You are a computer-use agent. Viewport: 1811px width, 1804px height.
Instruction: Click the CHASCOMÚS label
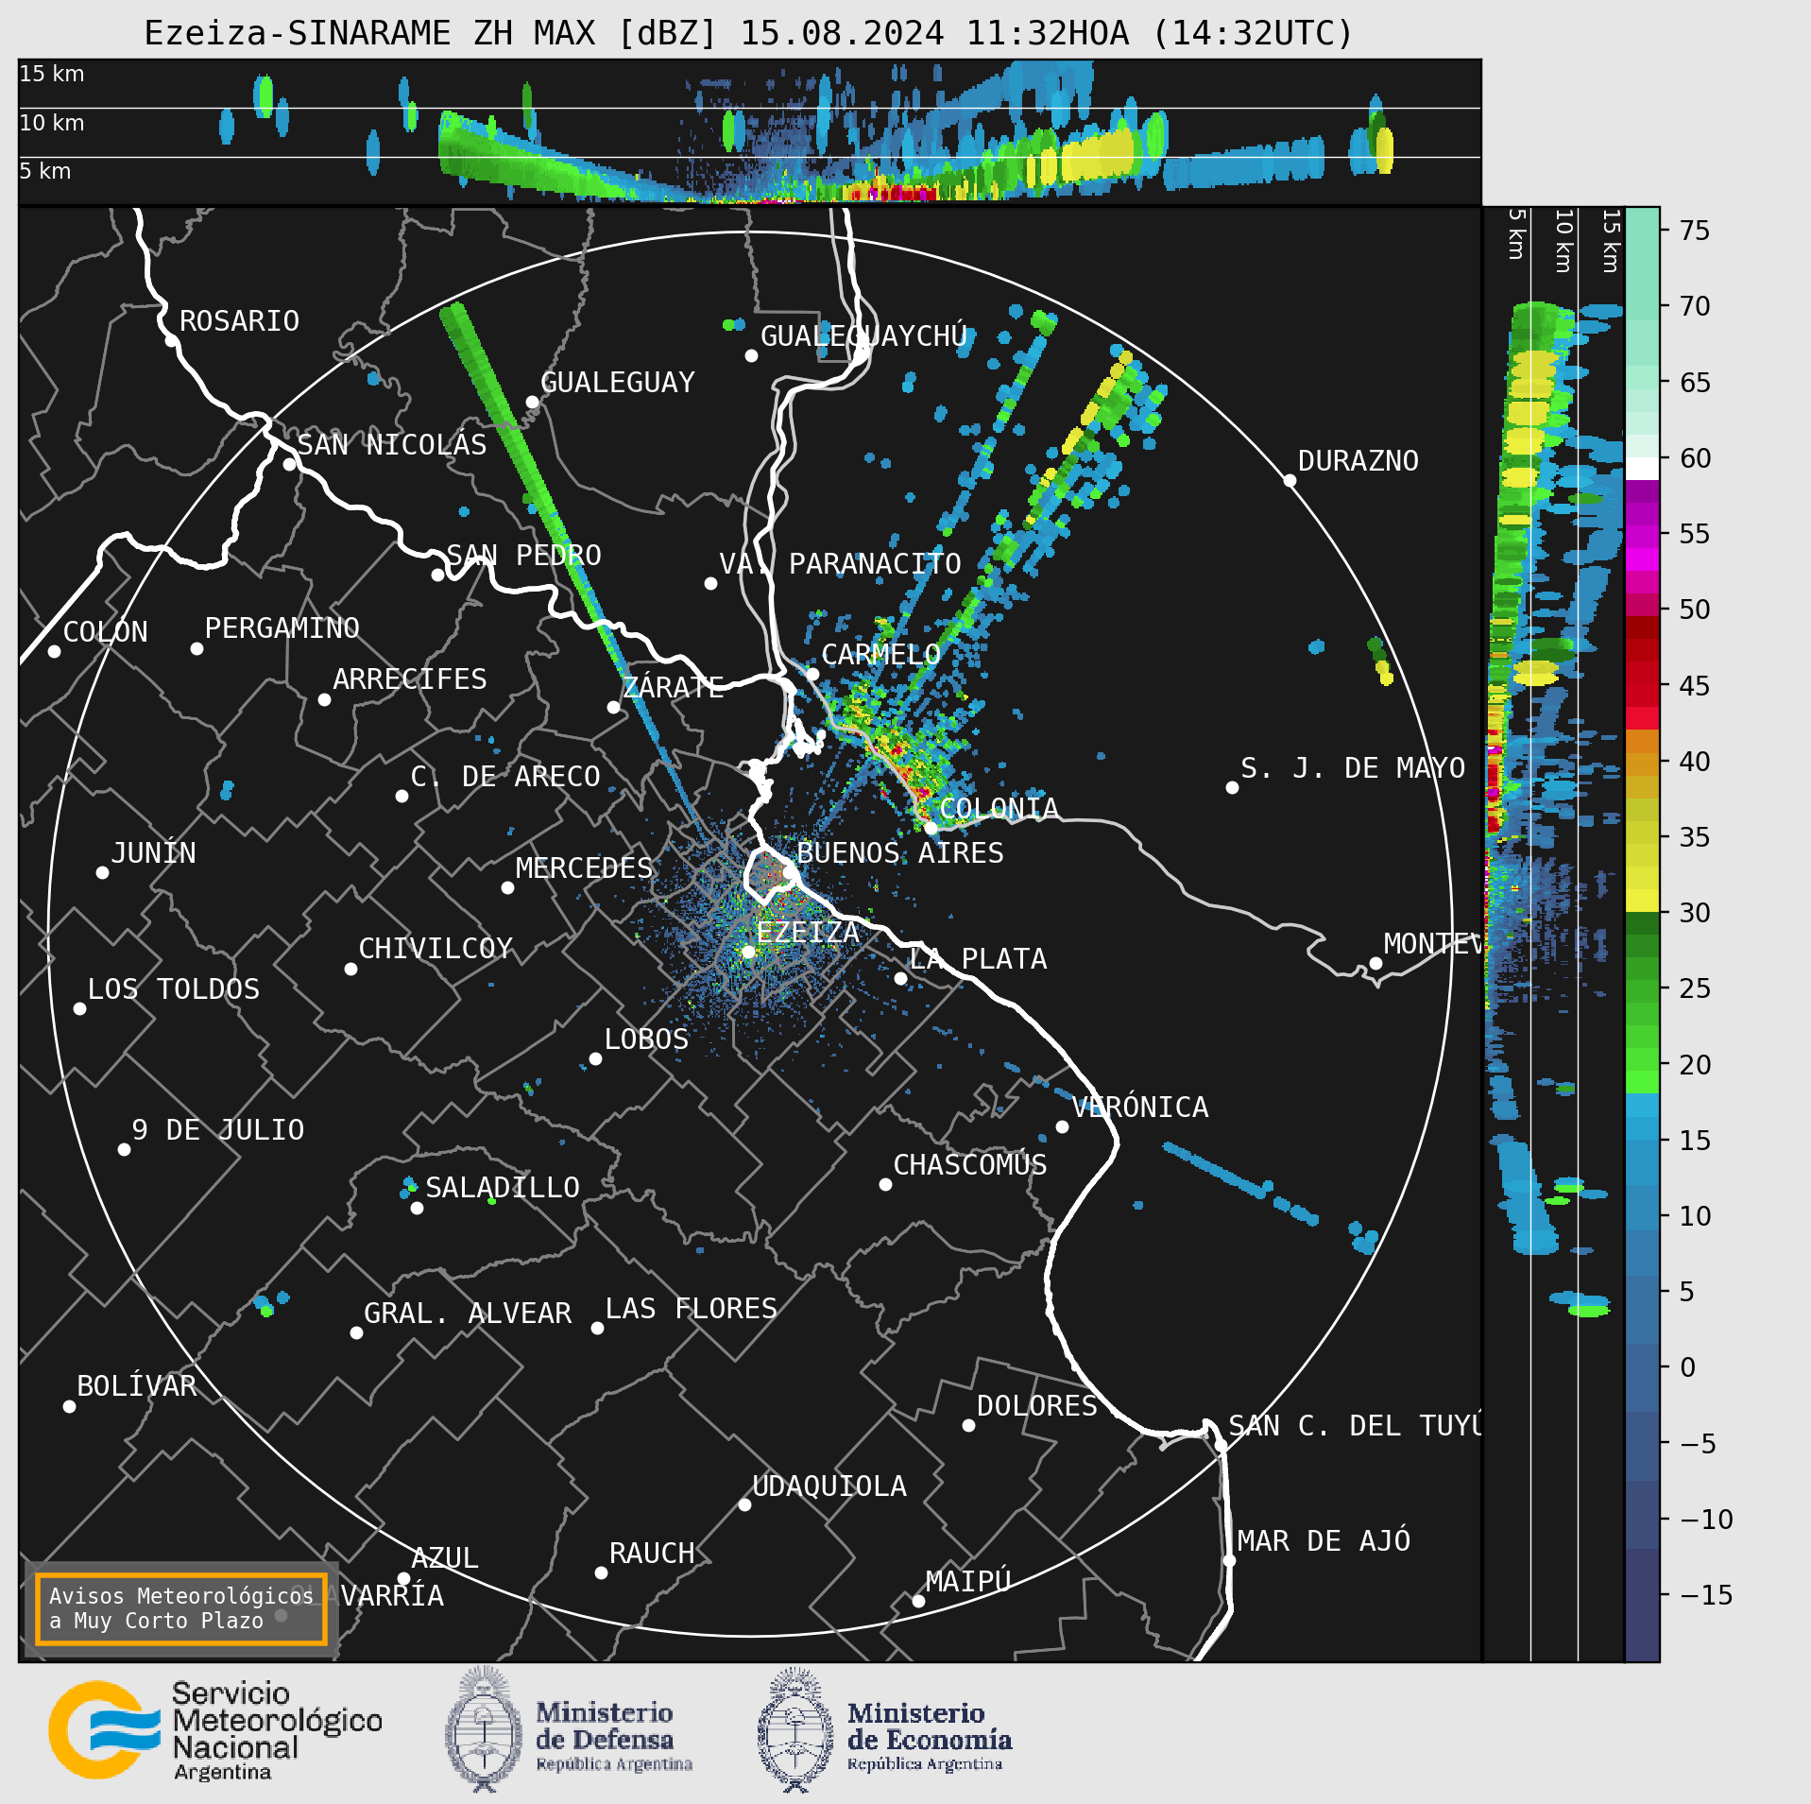[970, 1164]
